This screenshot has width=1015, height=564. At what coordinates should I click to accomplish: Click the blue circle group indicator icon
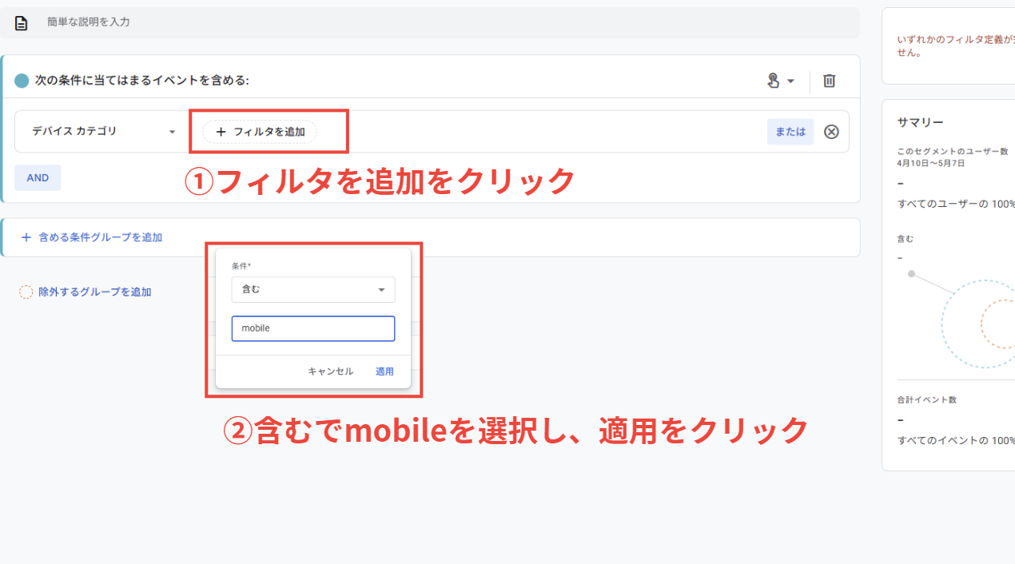coord(22,81)
